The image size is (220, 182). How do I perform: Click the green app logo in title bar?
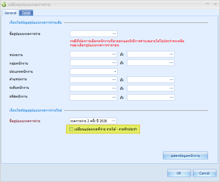[4, 4]
